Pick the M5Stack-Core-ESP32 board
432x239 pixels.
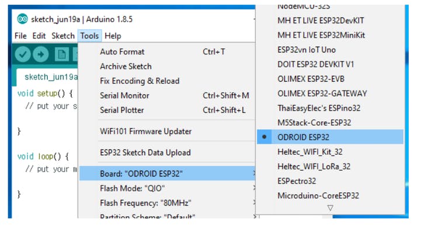pos(314,123)
